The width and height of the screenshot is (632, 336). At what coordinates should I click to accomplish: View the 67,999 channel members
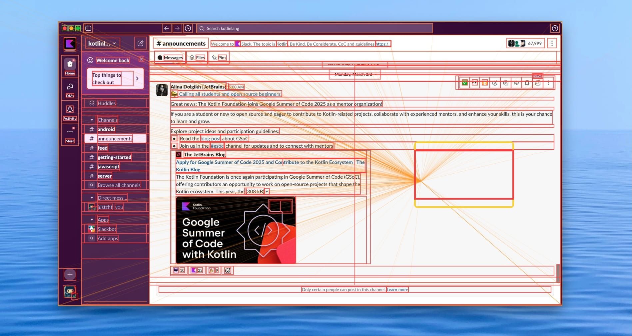point(526,43)
